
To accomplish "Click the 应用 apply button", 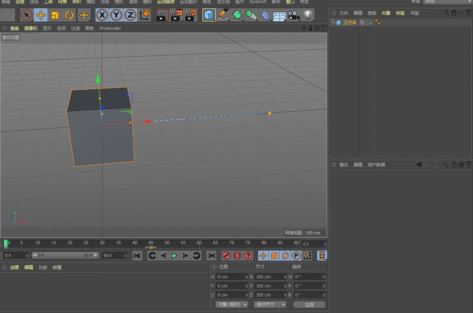I will click(309, 305).
